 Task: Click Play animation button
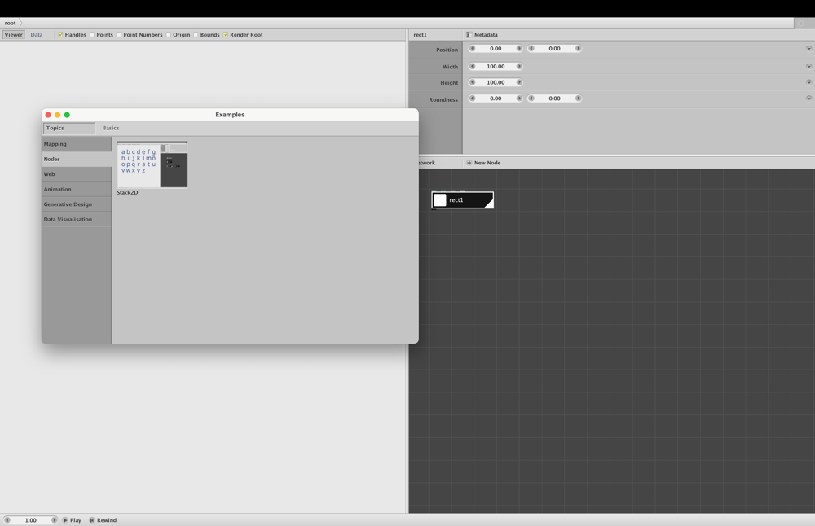[x=73, y=519]
